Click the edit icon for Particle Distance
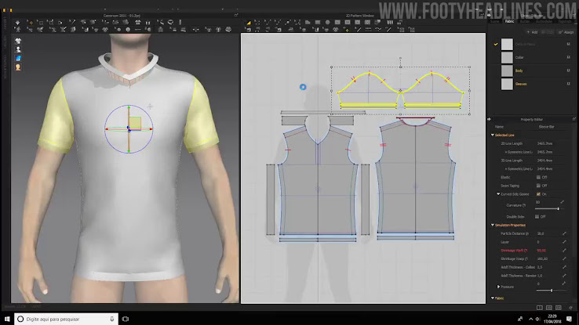The width and height of the screenshot is (579, 325). click(x=564, y=233)
